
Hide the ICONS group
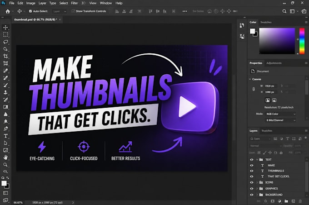pos(252,182)
